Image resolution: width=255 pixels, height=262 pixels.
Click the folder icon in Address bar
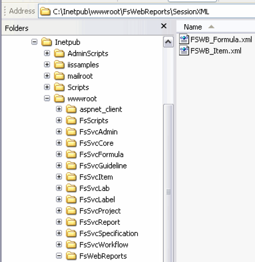click(x=45, y=11)
